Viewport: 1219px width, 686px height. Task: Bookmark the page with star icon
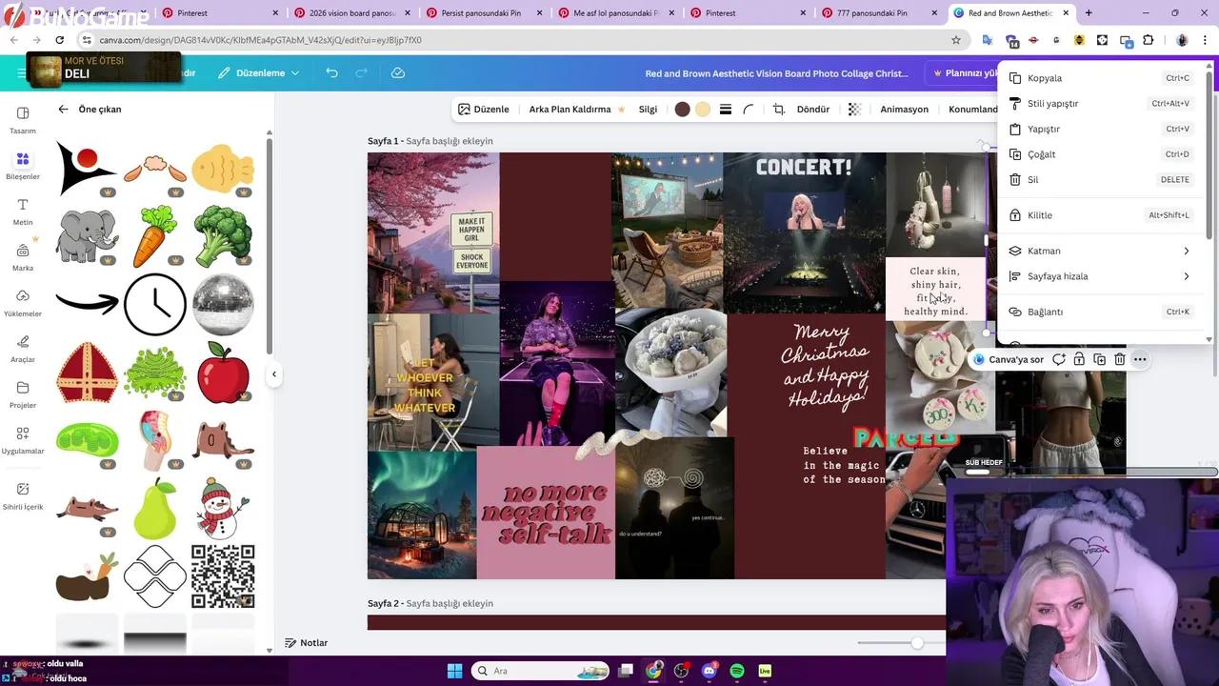click(x=956, y=40)
